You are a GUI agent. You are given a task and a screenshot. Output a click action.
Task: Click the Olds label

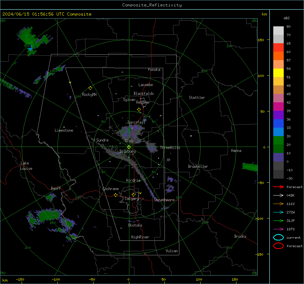129,141
